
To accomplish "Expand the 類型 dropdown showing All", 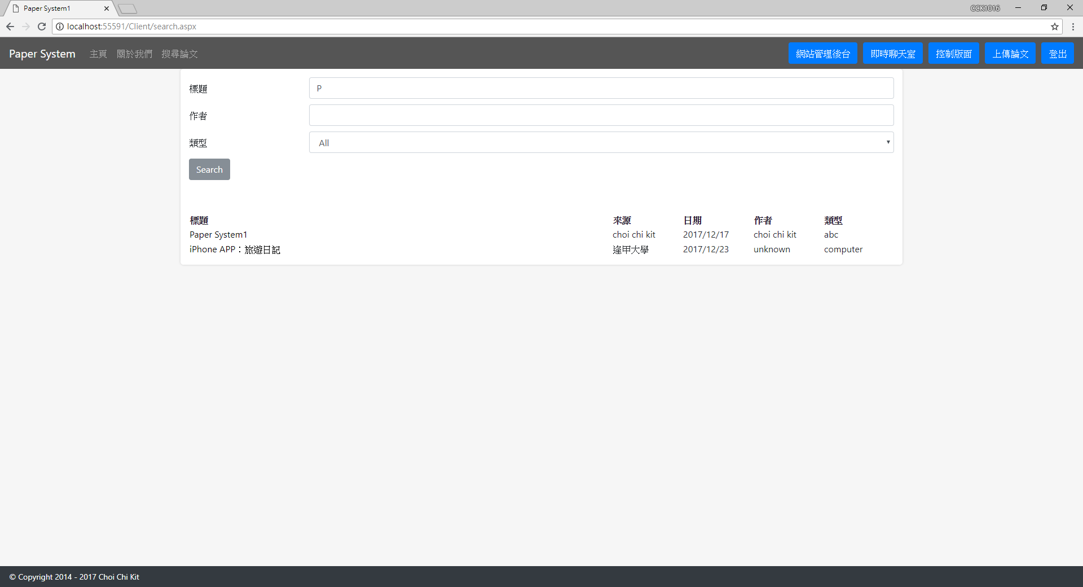I will pos(601,143).
